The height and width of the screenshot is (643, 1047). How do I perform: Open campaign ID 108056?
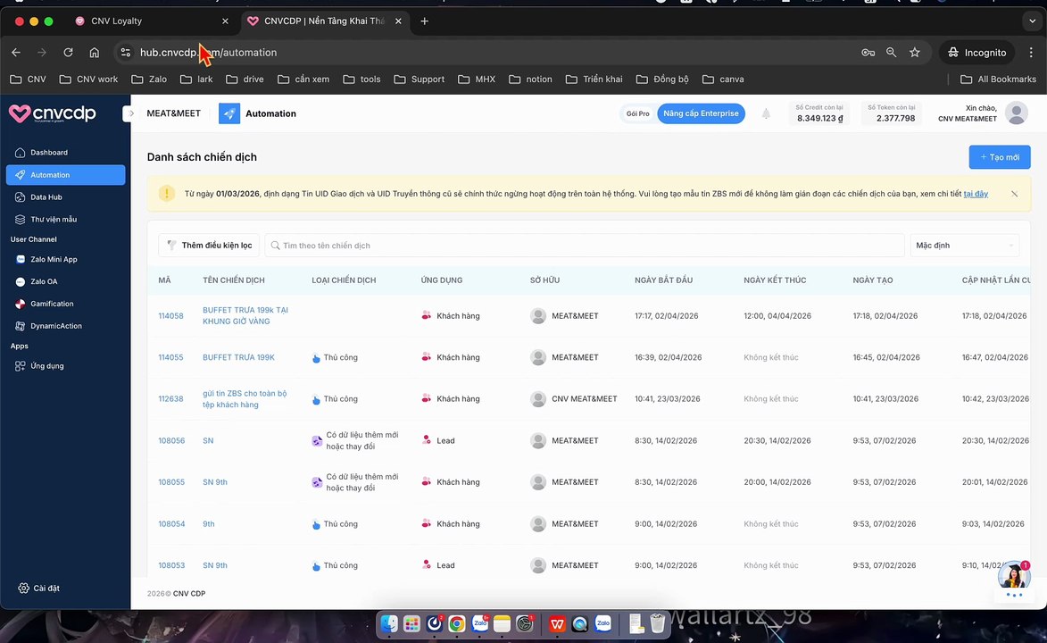click(171, 440)
